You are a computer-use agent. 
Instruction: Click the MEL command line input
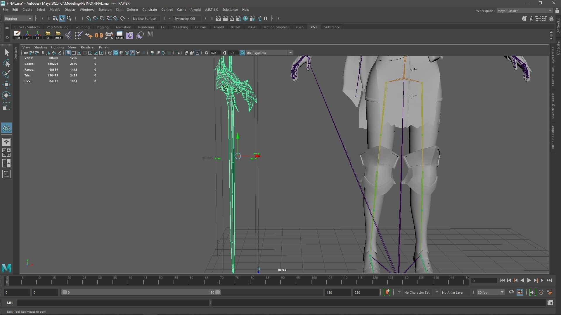click(x=113, y=303)
